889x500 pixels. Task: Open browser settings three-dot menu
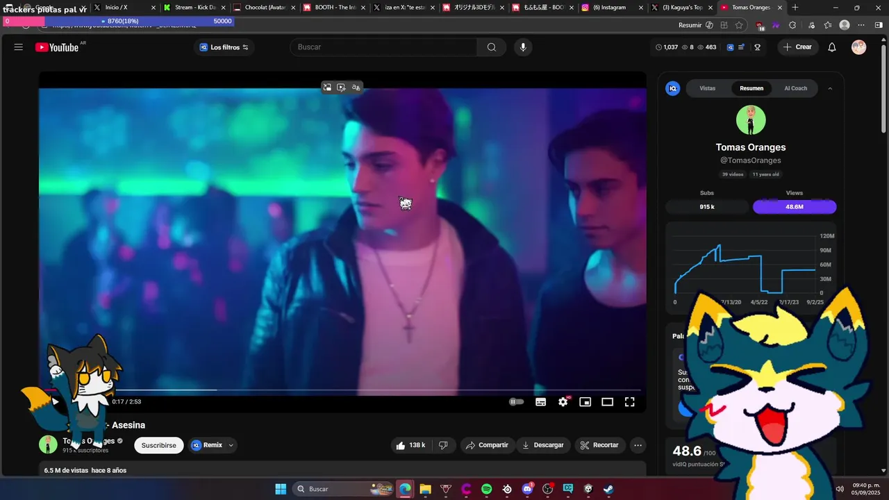861,25
